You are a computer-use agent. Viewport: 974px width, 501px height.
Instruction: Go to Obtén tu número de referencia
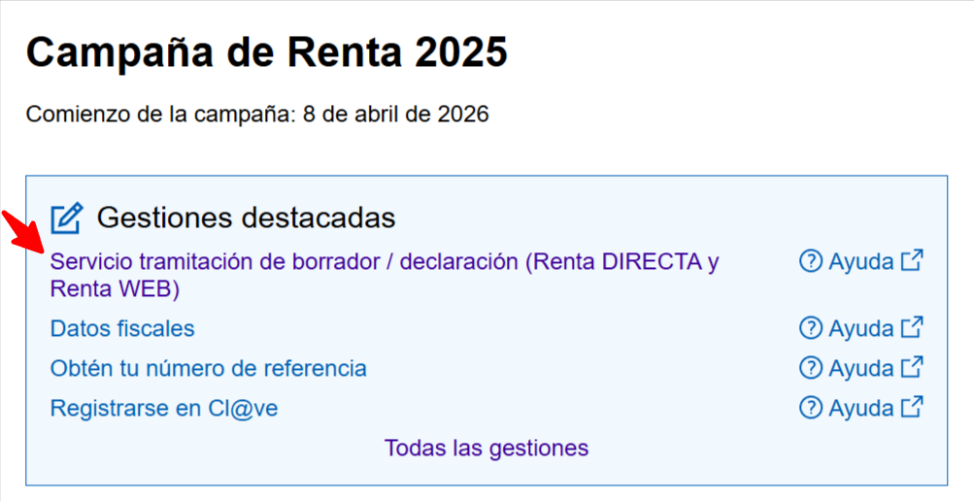tap(208, 369)
